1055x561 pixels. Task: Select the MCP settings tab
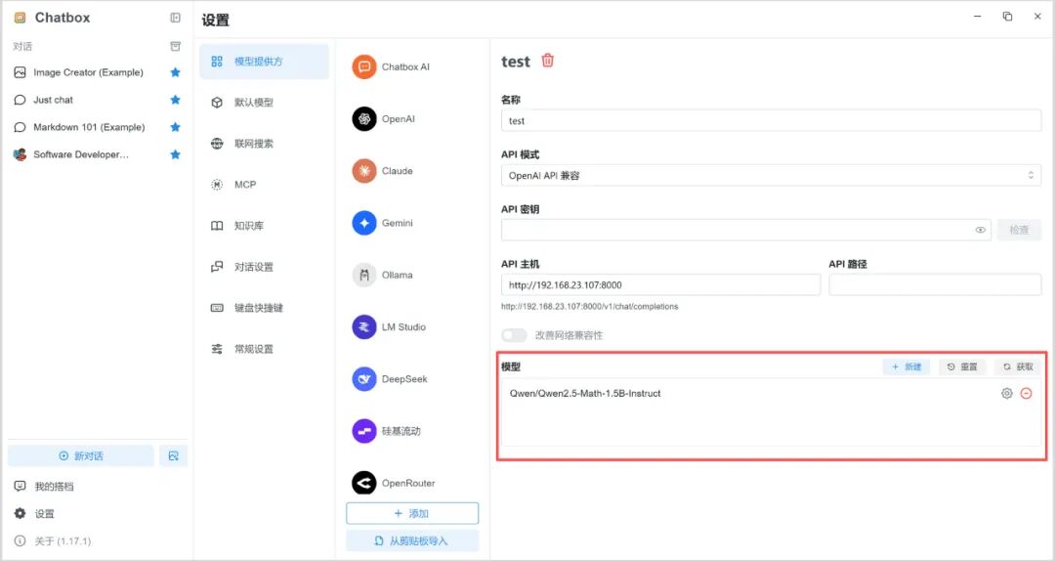click(264, 185)
